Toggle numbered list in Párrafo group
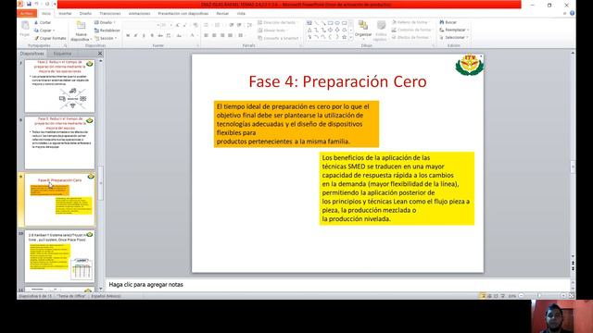The image size is (593, 333). tap(218, 25)
